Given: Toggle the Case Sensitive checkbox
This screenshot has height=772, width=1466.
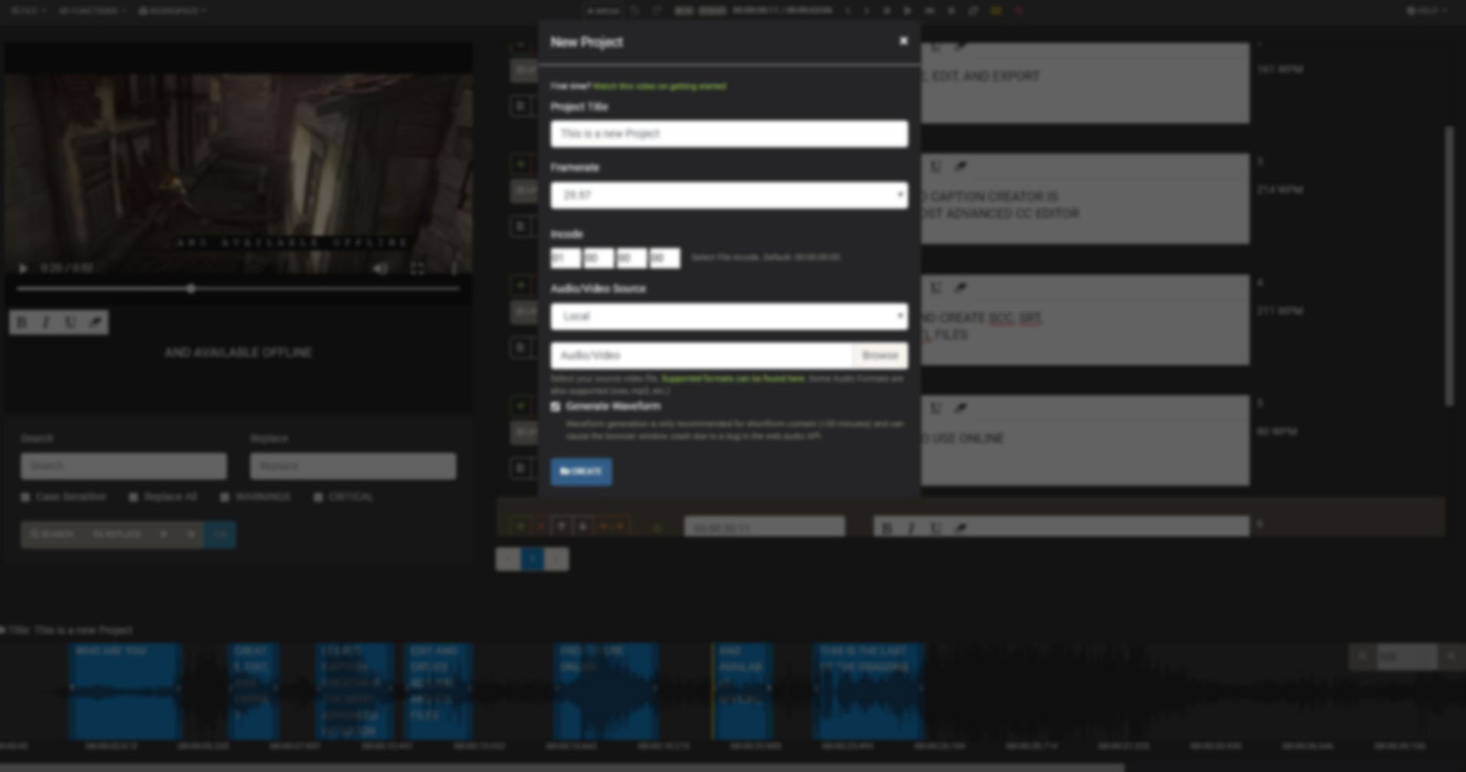Looking at the screenshot, I should coord(25,497).
